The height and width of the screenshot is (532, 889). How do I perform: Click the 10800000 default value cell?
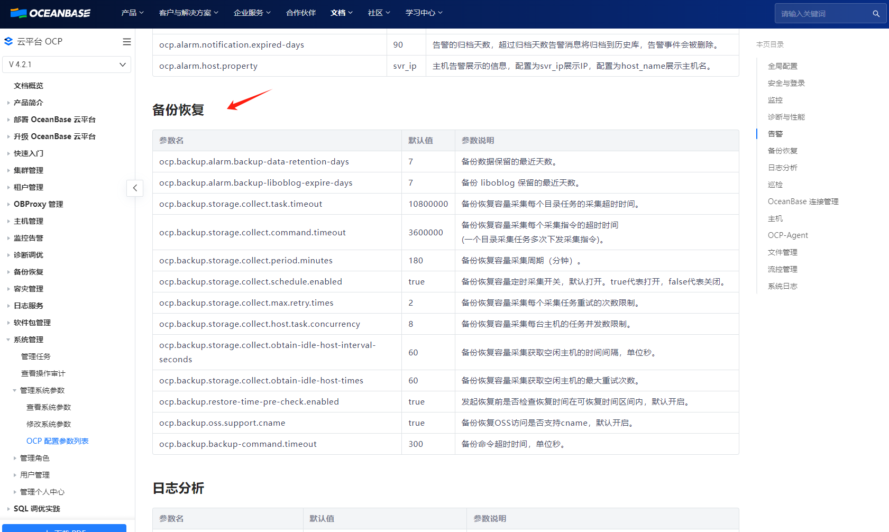click(x=428, y=204)
